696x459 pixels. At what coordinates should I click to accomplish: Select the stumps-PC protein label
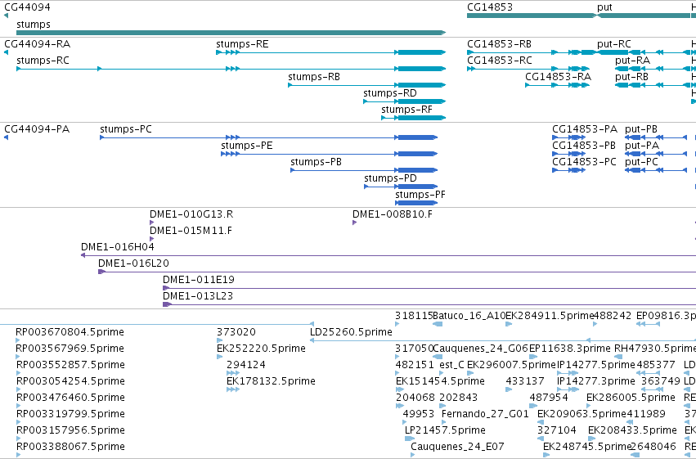[126, 129]
